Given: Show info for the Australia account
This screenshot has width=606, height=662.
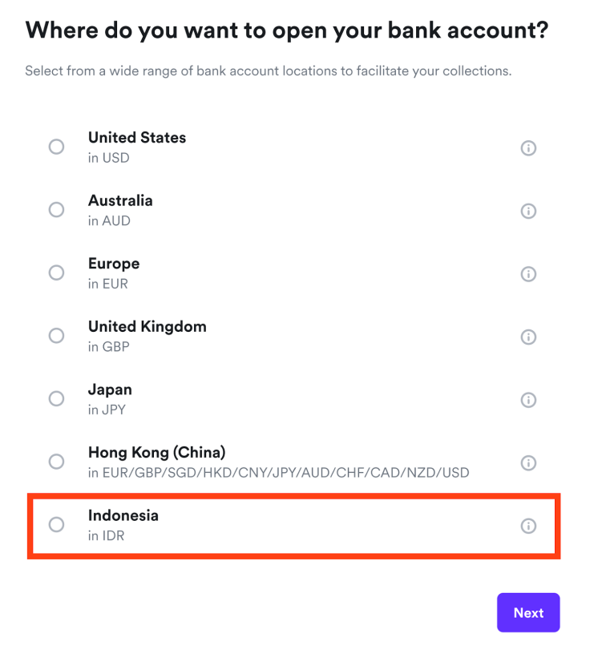Looking at the screenshot, I should (x=528, y=211).
